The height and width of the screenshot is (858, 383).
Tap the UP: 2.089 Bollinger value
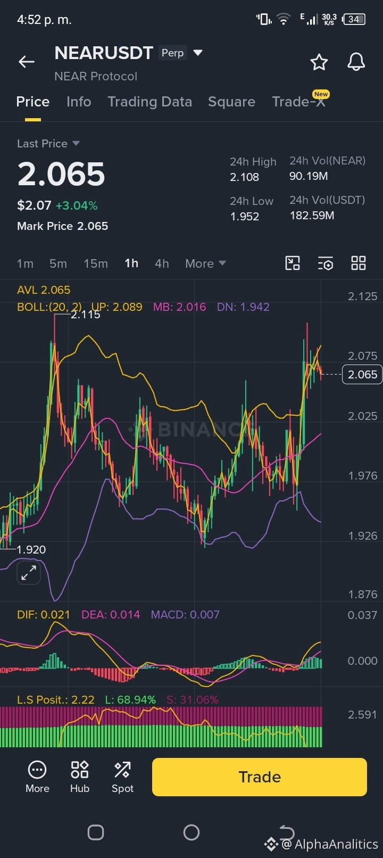point(116,307)
